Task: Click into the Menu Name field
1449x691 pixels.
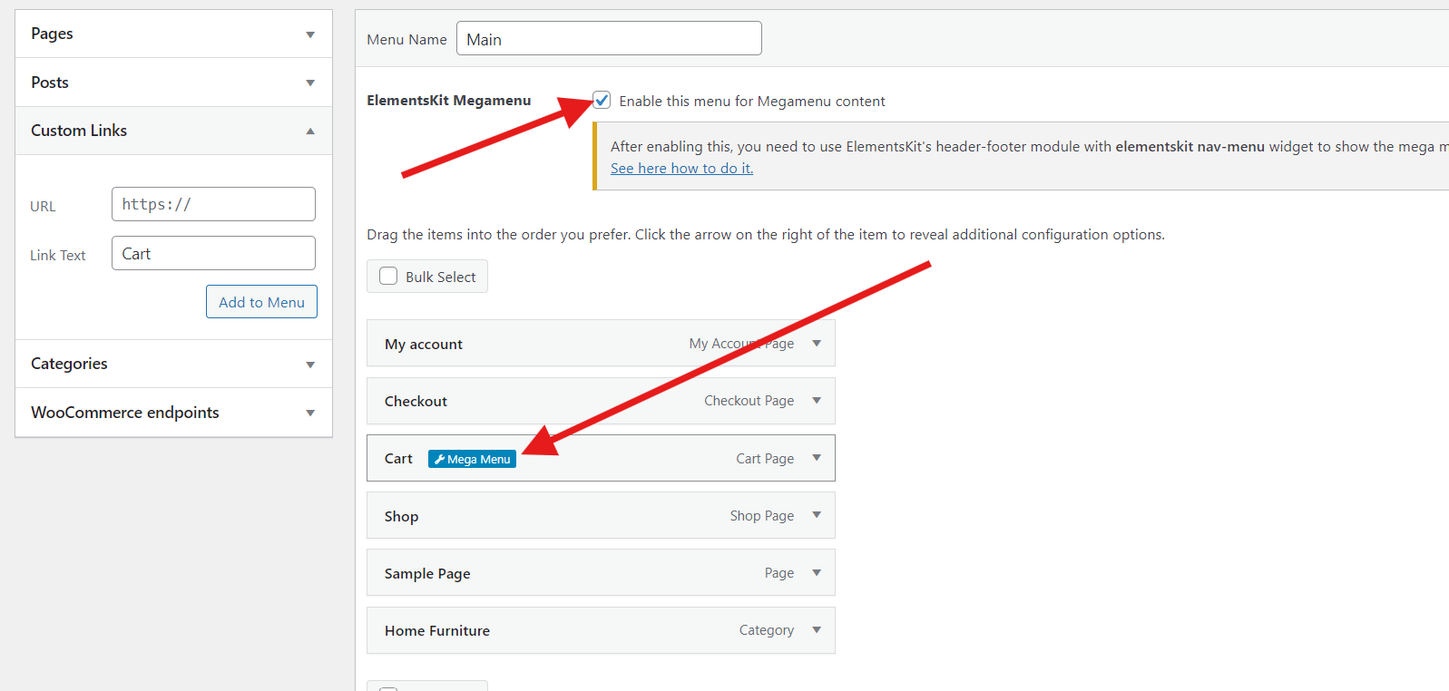Action: point(609,38)
